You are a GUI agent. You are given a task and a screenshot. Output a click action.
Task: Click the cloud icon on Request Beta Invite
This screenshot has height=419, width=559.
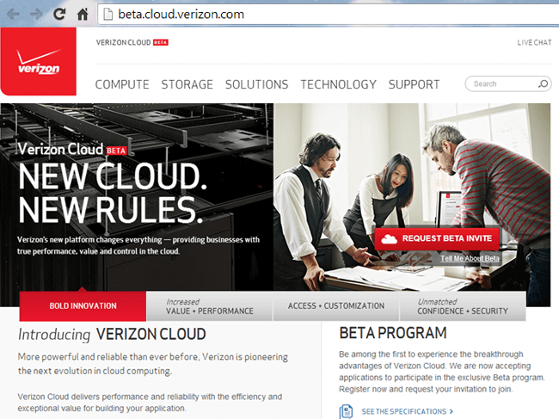click(389, 238)
